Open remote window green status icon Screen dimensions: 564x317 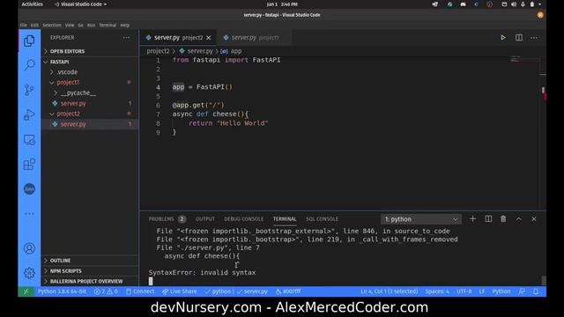click(26, 291)
